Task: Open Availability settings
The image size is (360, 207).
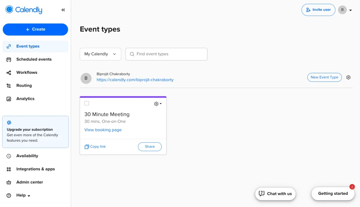Action: click(x=27, y=156)
